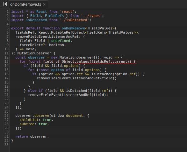Click the subtree true value

point(43,124)
